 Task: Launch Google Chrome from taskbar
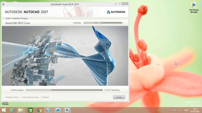39,110
